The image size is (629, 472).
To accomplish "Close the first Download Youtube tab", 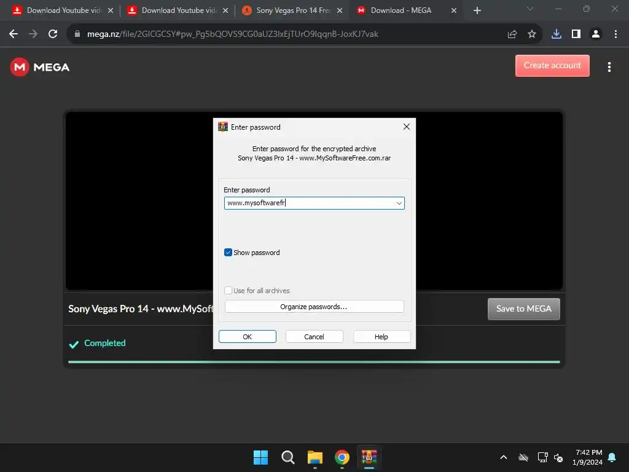I will 111,10.
